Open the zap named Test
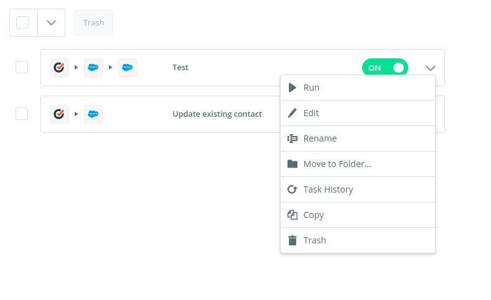Viewport: 491px width, 300px height. pyautogui.click(x=180, y=68)
